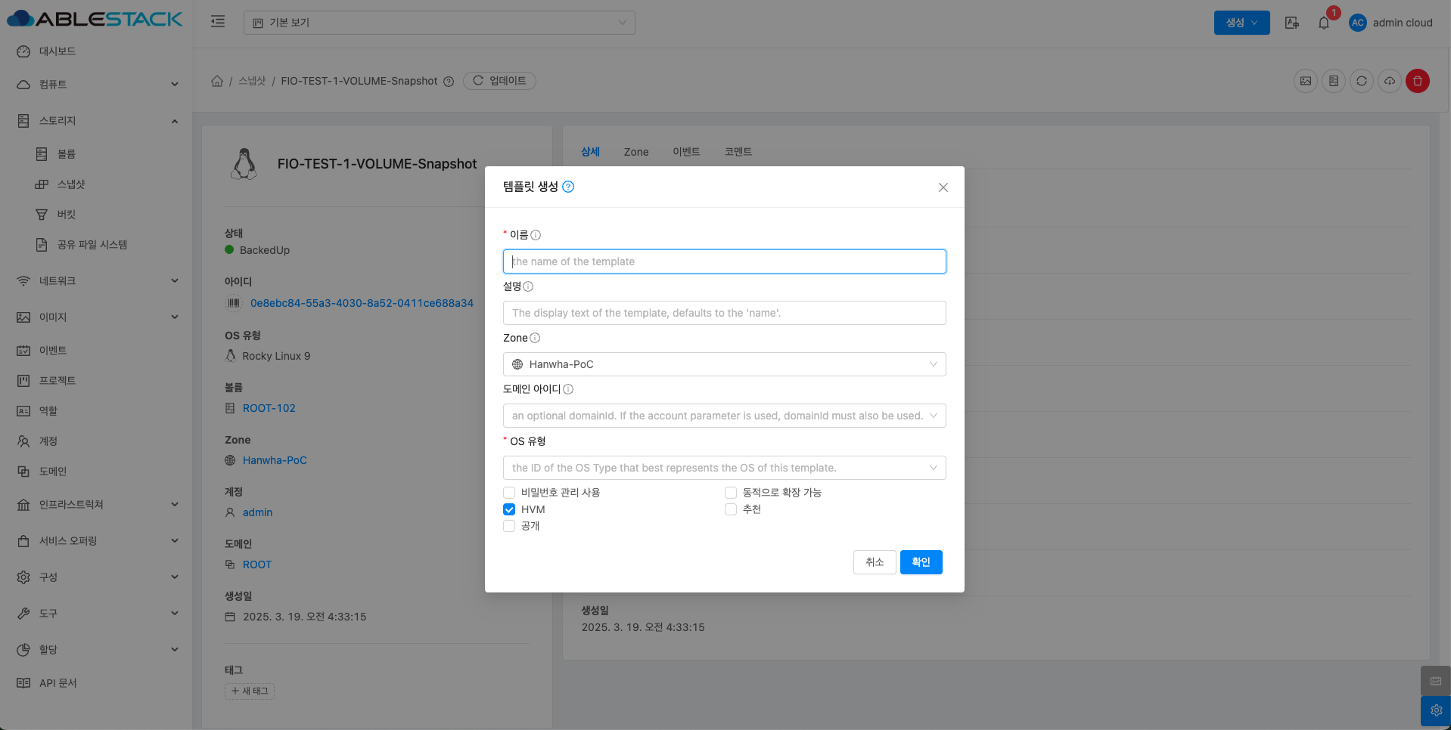Click the red delete snapshot icon

[1417, 81]
